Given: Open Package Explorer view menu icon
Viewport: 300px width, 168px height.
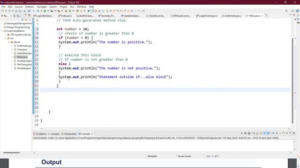Looking at the screenshot, I should (30, 20).
